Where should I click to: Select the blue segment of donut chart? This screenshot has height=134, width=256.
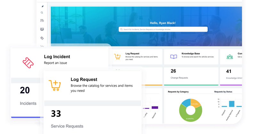coord(186,103)
